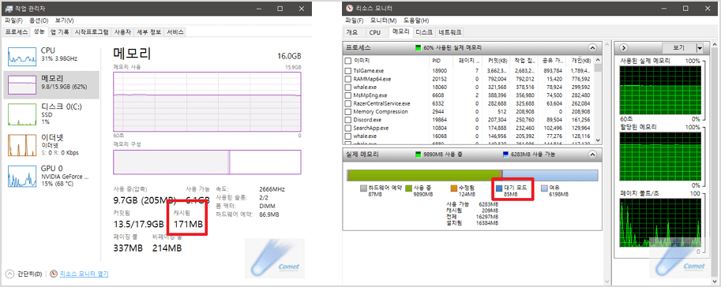The image size is (721, 287).
Task: Click the green 9890MB 사용 중 indicator
Action: 418,155
